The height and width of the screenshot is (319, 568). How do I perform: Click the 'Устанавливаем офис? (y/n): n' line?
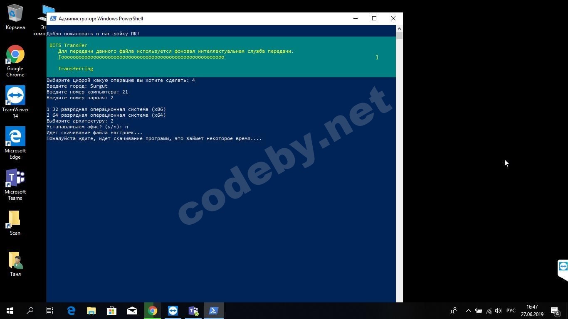87,127
